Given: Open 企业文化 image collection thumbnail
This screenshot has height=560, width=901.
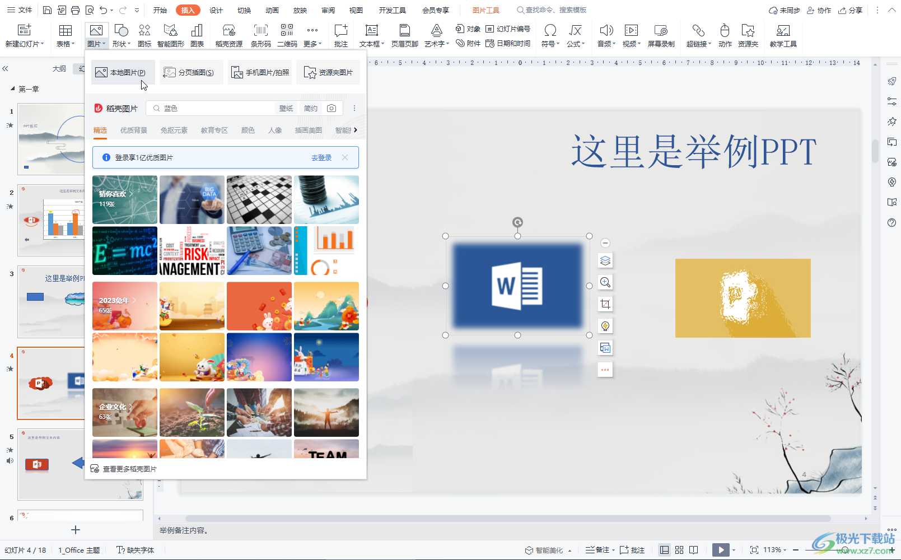Looking at the screenshot, I should [125, 413].
